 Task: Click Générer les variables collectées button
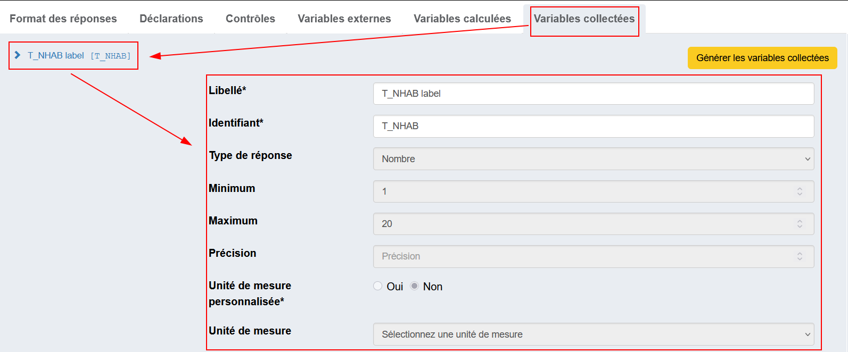(x=762, y=58)
